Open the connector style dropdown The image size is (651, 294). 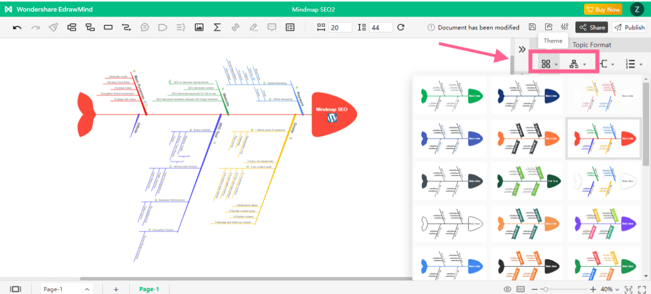pyautogui.click(x=607, y=64)
